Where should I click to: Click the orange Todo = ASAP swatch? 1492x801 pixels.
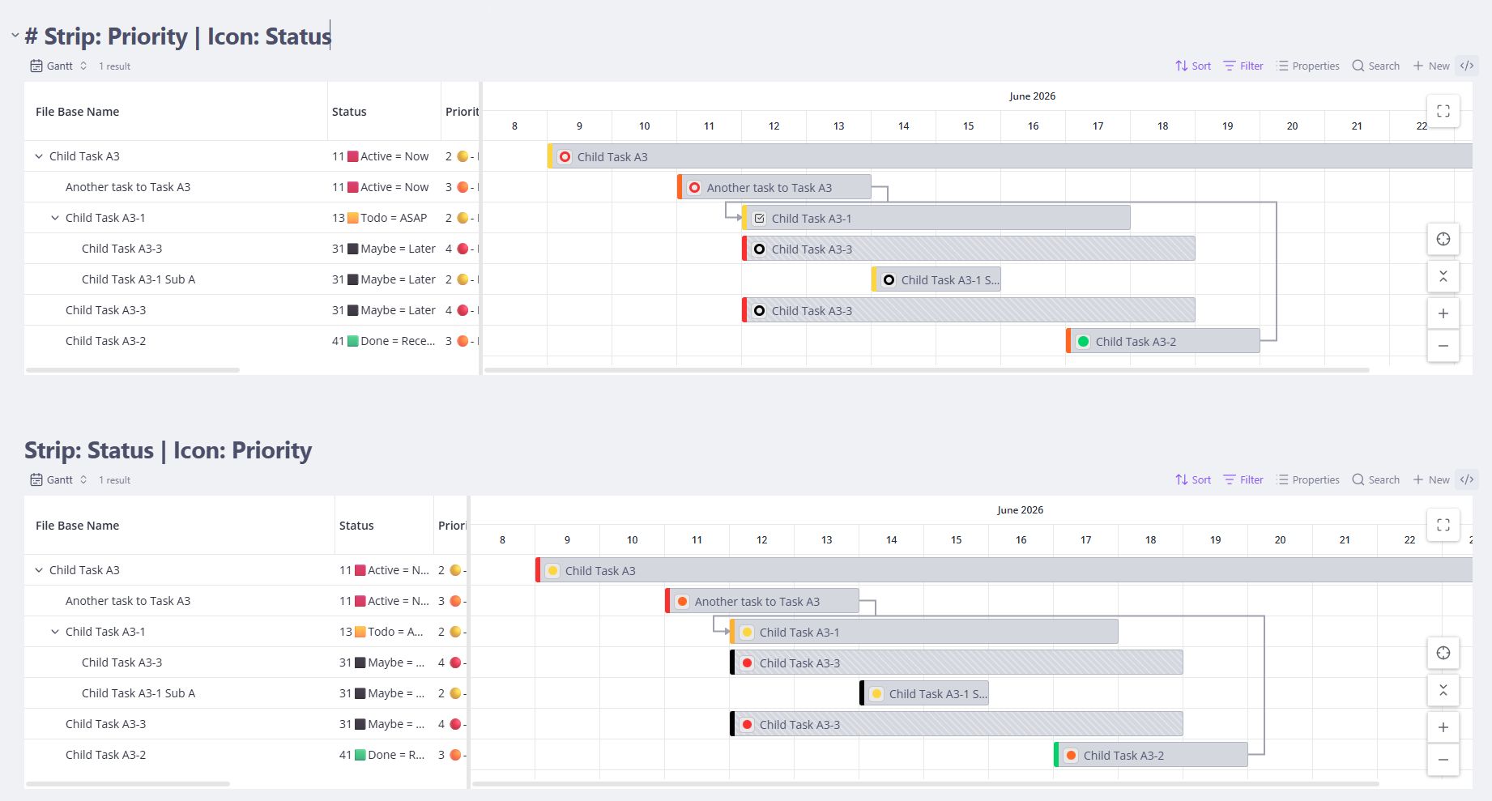[x=353, y=218]
